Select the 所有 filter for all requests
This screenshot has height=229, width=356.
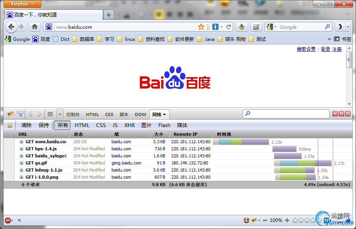(63, 125)
